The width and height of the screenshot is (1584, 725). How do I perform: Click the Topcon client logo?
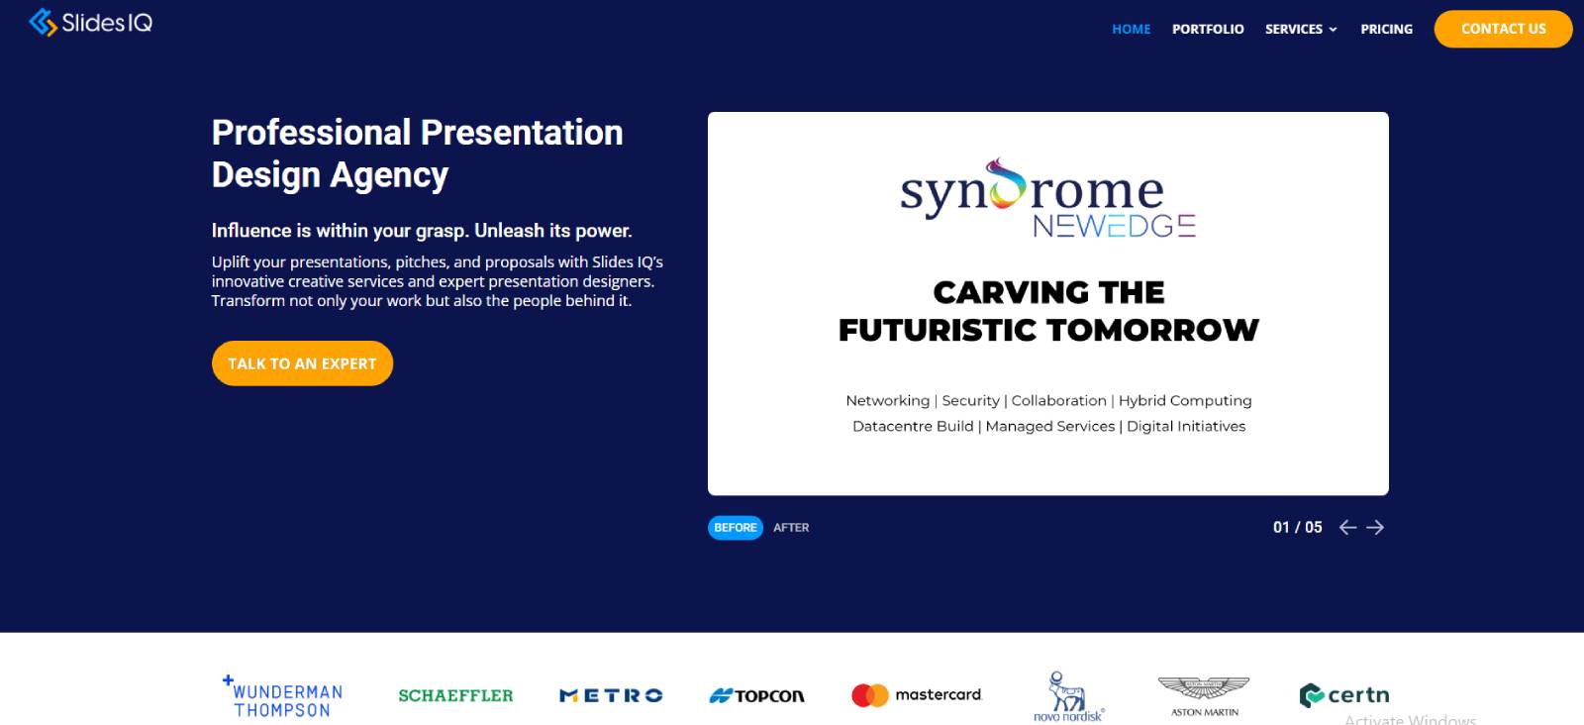click(757, 695)
